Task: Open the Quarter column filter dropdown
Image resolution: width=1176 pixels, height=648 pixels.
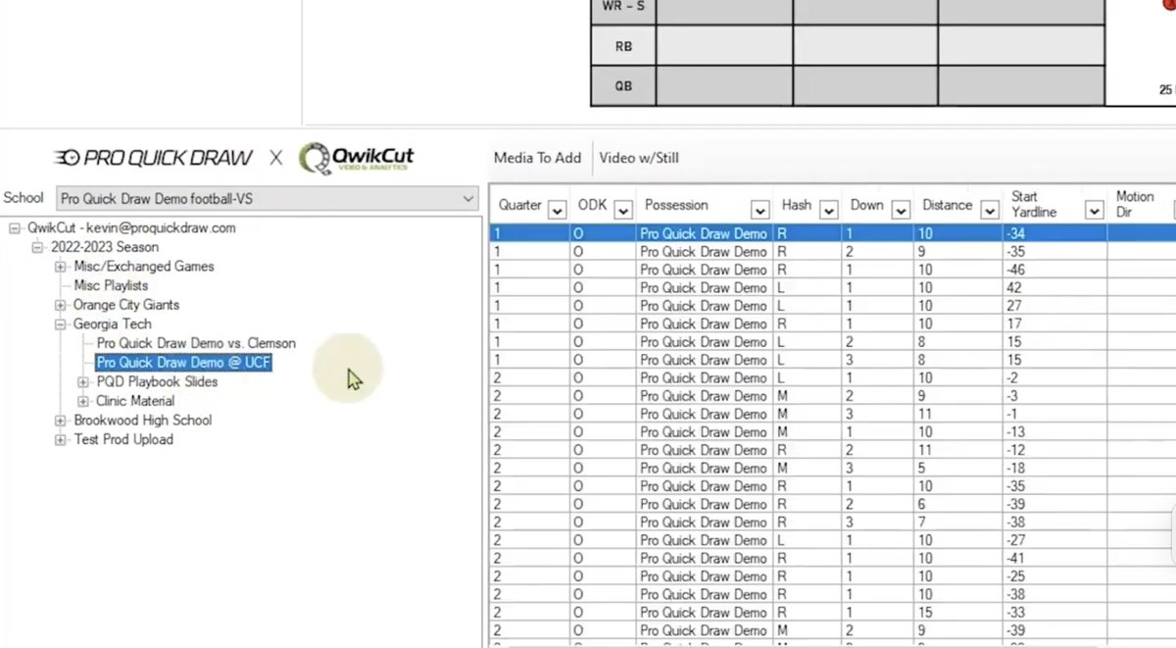Action: (558, 210)
